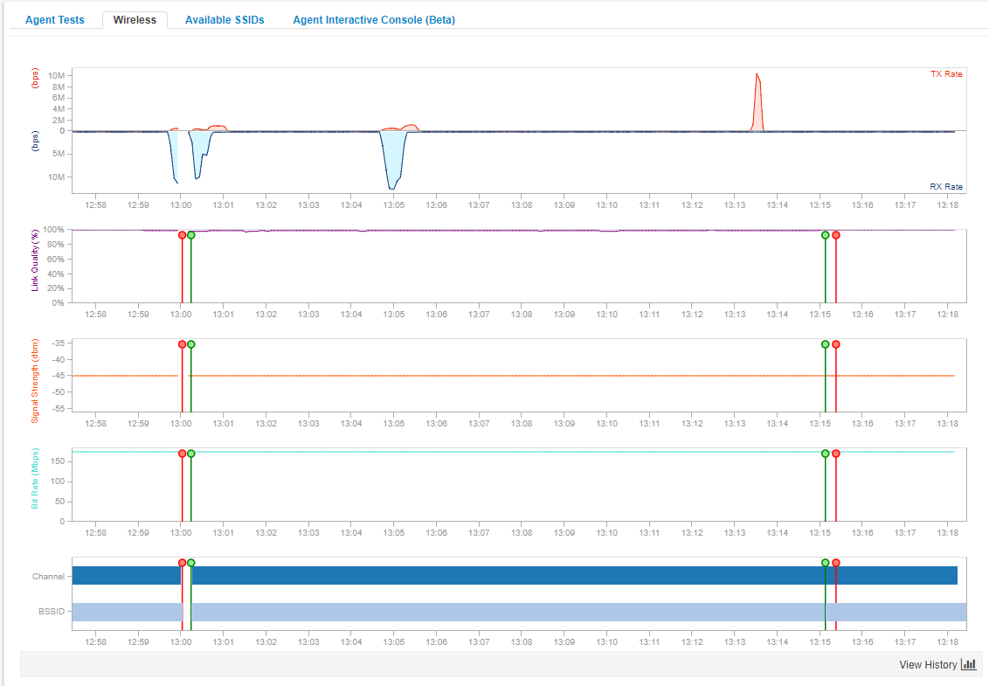989x686 pixels.
Task: Click red marker near 13:15 in Signal Strength chart
Action: [836, 344]
